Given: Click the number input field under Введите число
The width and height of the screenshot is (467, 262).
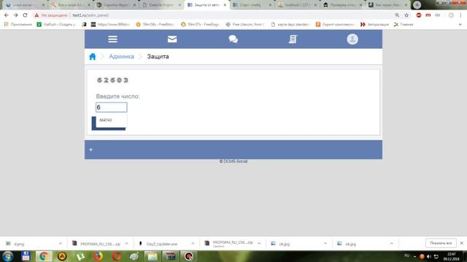Looking at the screenshot, I should 112,107.
